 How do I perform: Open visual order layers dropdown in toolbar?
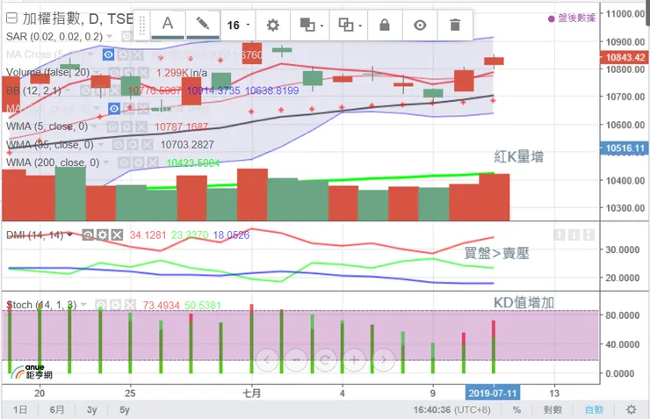311,25
